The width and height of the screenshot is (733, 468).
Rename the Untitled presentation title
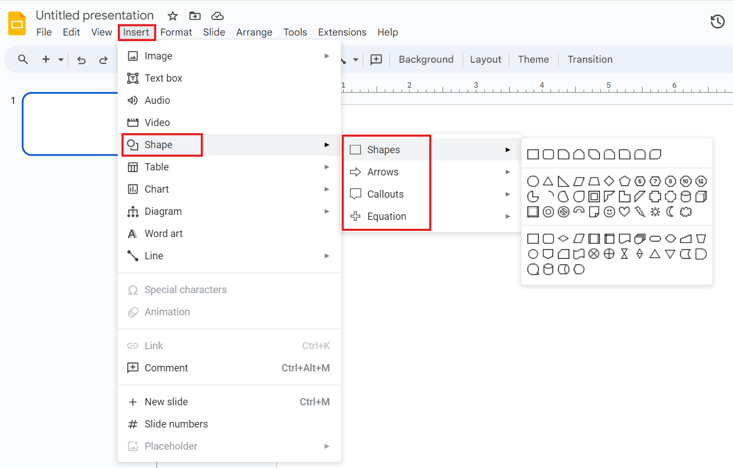[94, 15]
